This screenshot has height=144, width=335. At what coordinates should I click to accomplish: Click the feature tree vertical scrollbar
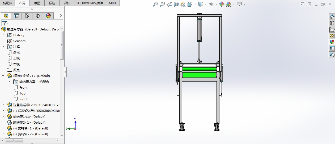[x=62, y=45]
